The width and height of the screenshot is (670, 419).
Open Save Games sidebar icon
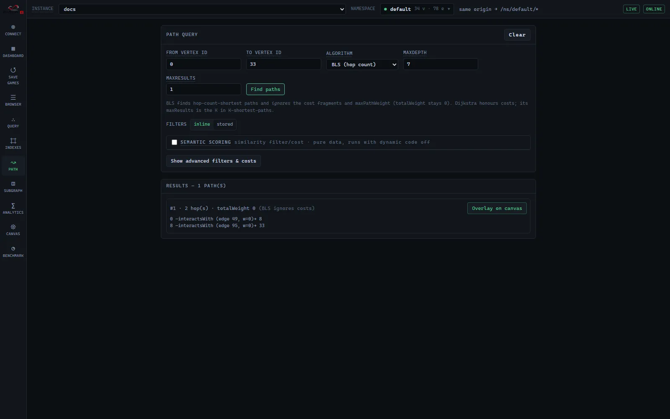tap(13, 76)
